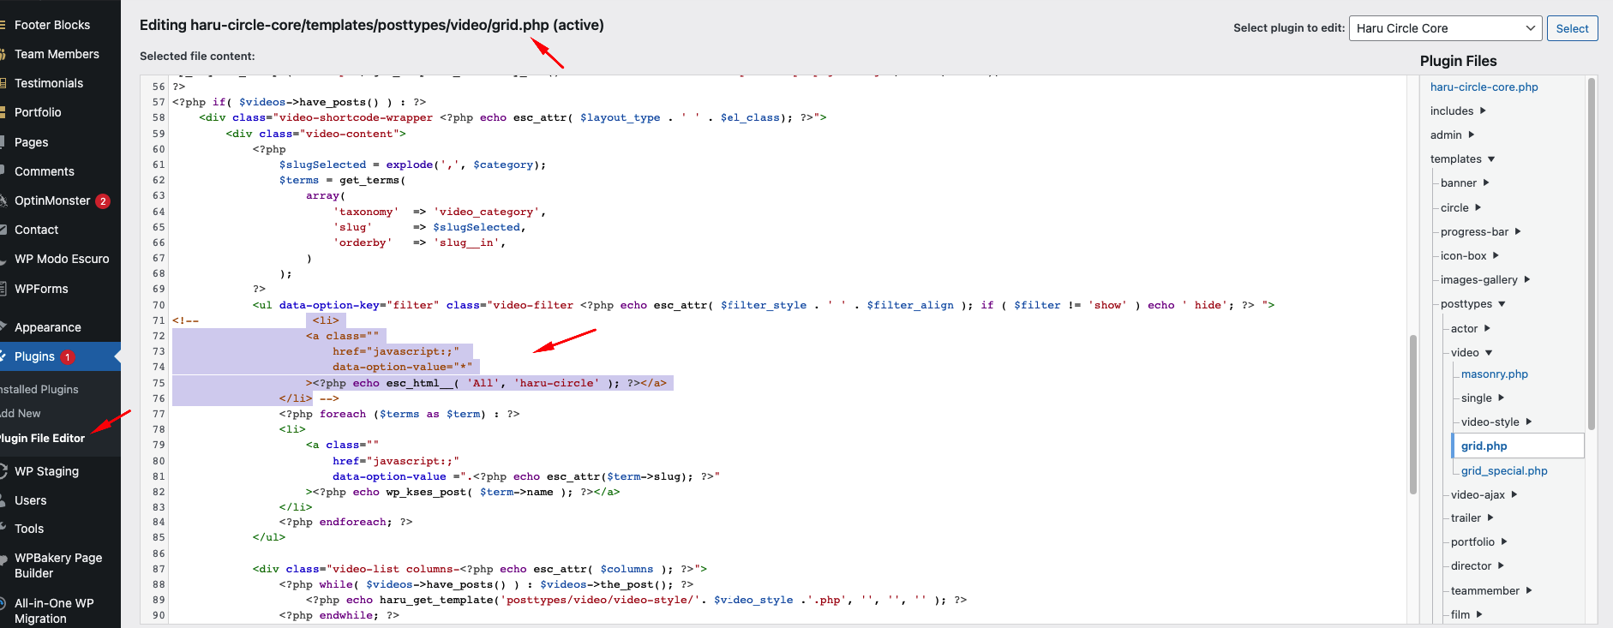
Task: Click the "video-content" div on line 59
Action: 315,134
